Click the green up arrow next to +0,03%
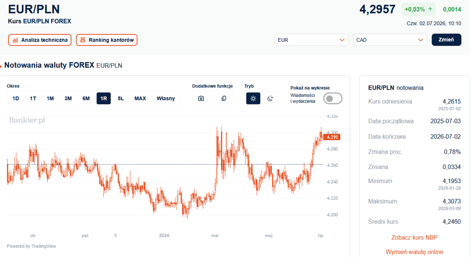Viewport: 471px width, 257px height. 430,9
